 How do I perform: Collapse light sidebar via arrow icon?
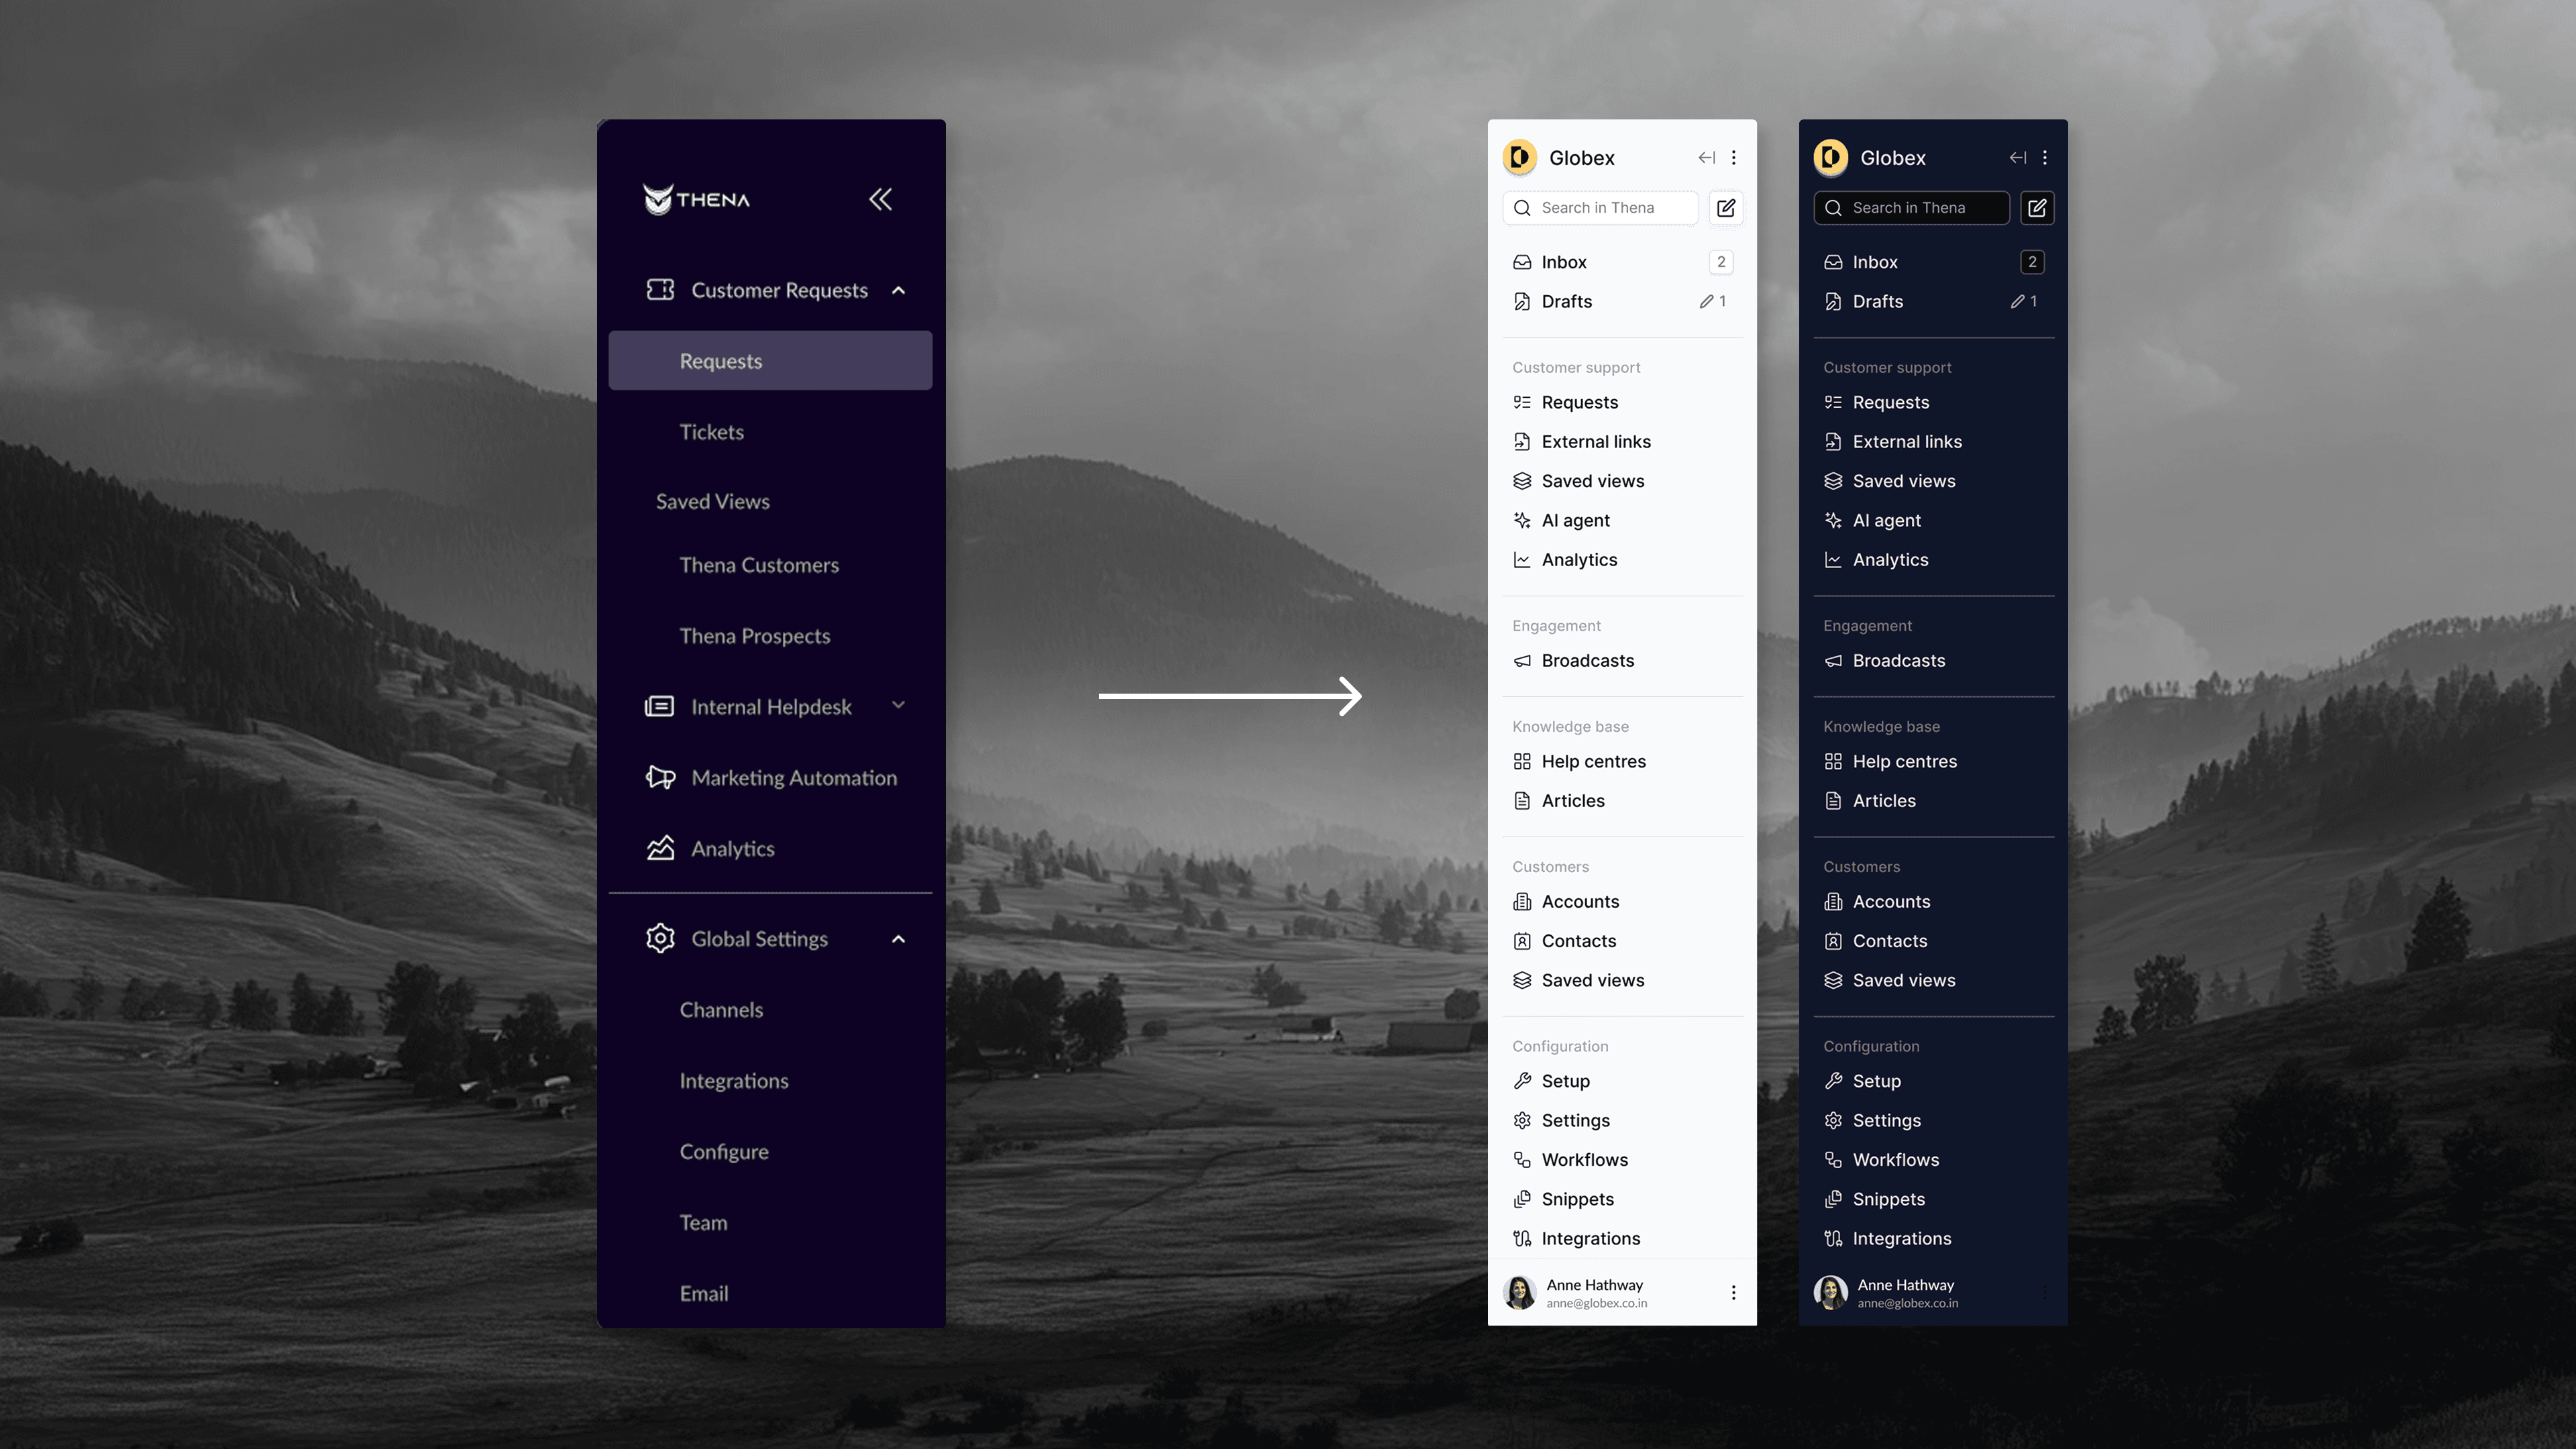pos(1706,158)
